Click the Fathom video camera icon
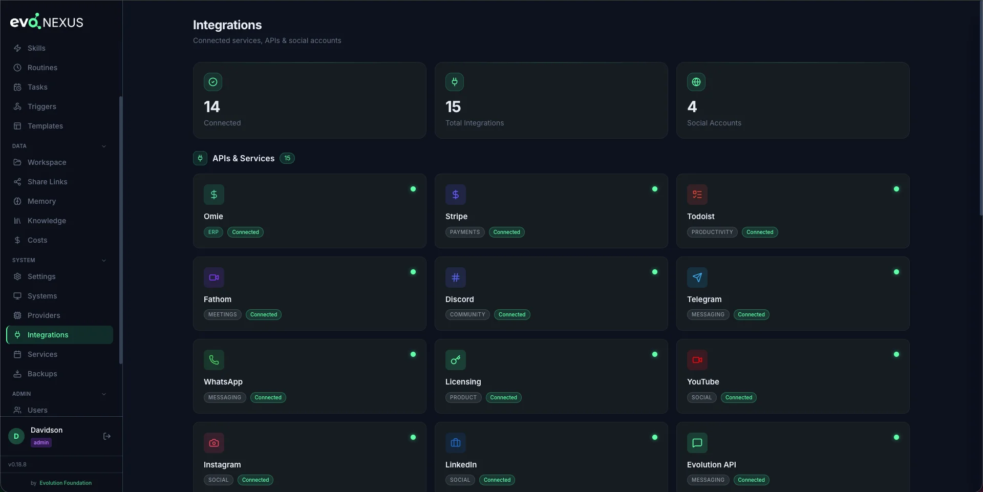Image resolution: width=983 pixels, height=492 pixels. [x=214, y=277]
